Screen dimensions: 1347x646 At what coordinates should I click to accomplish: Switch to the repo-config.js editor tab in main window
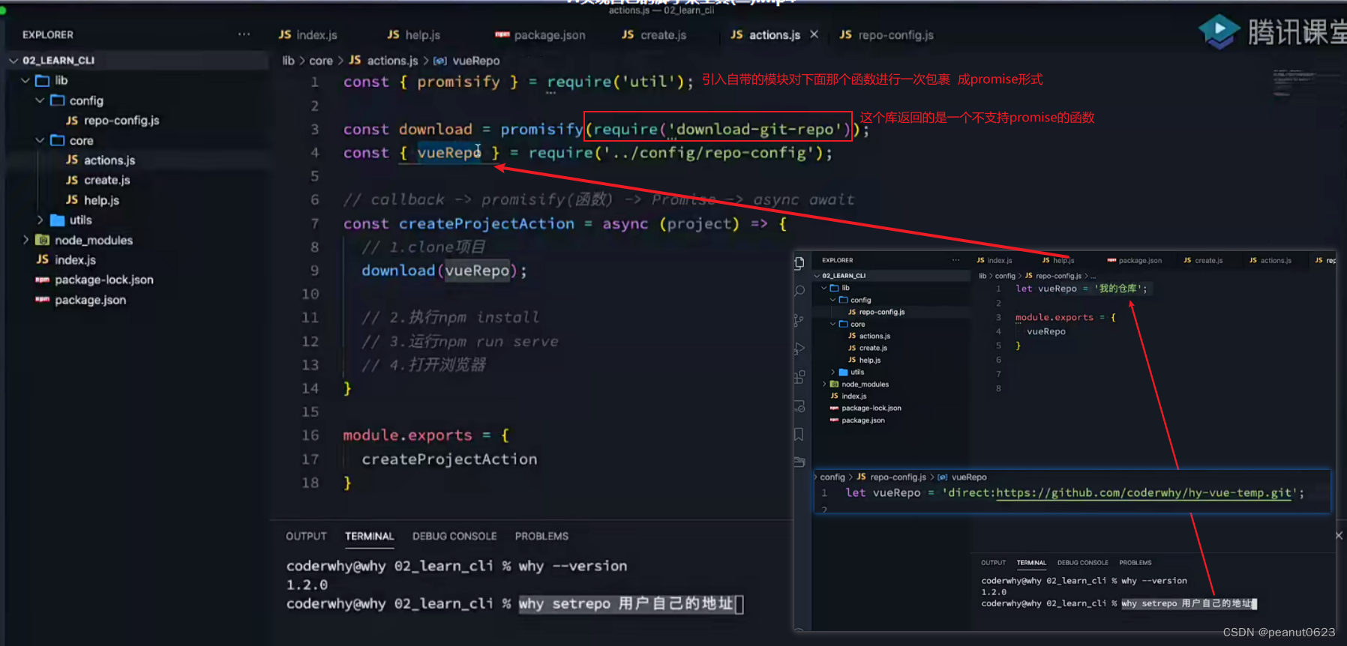point(886,35)
